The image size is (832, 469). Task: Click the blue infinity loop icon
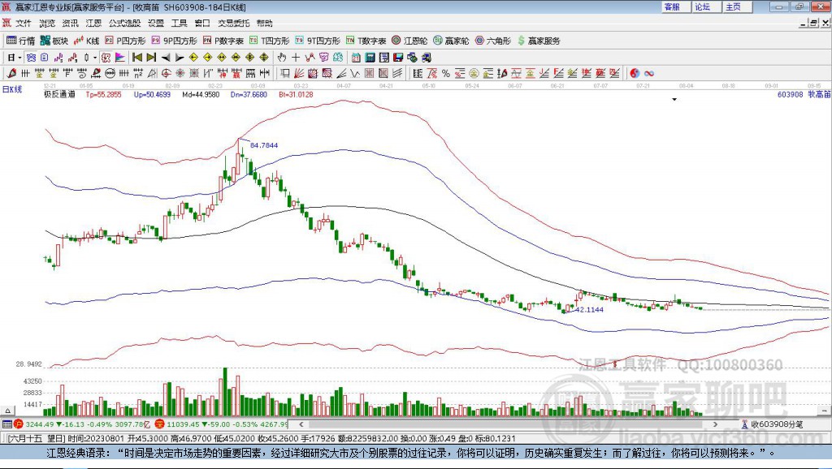coord(648,73)
